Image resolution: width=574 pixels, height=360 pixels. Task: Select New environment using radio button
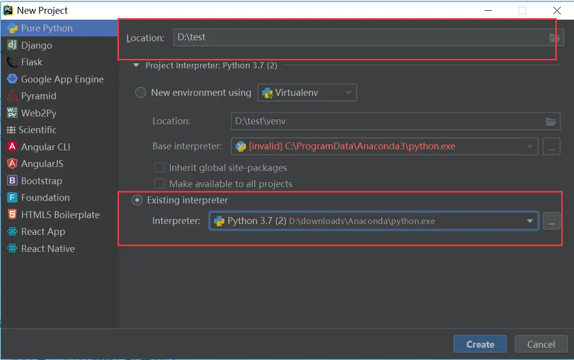(x=141, y=92)
